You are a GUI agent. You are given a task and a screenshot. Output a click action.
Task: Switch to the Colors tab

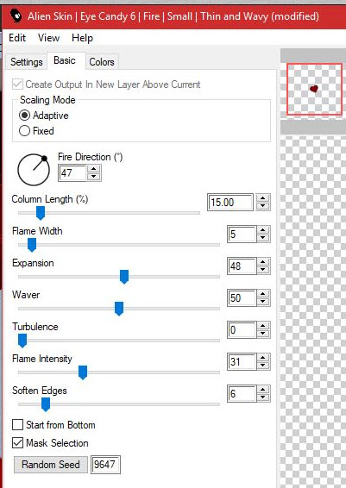[x=102, y=61]
